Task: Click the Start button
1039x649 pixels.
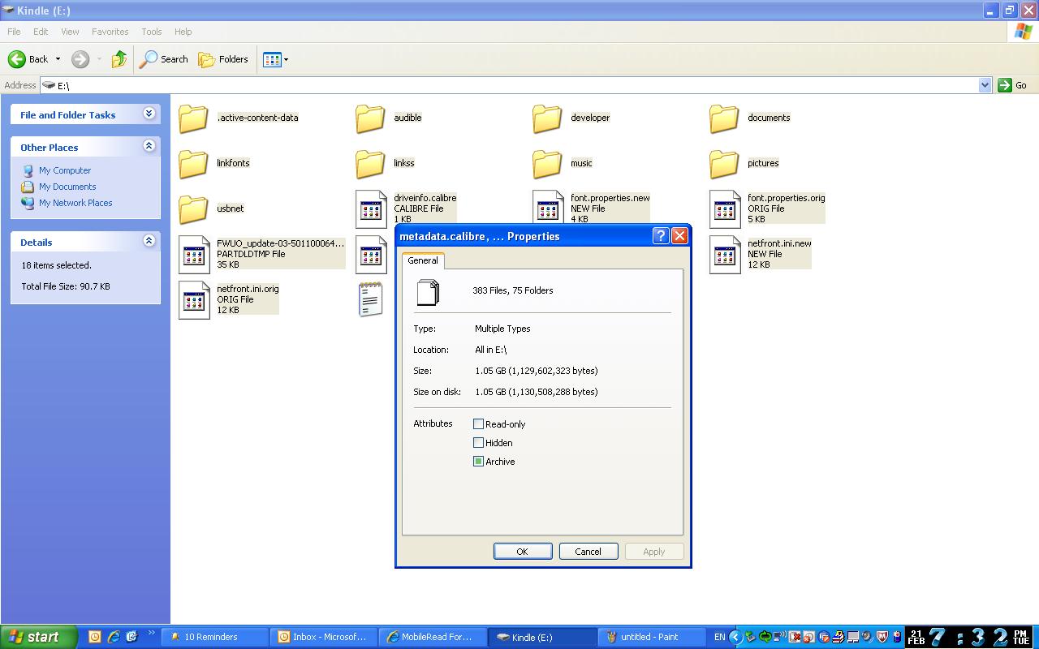Action: tap(38, 637)
